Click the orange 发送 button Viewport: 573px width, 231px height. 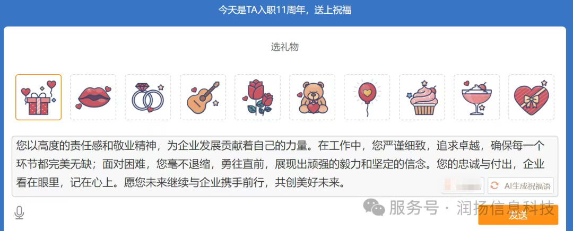point(518,215)
